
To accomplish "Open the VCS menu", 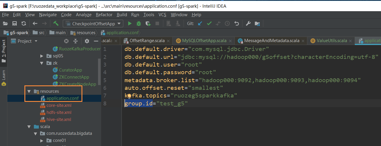I will pos(162,15).
